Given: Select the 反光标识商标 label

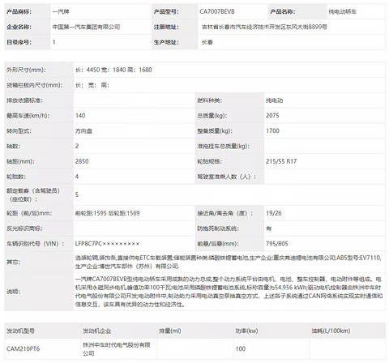Looking at the screenshot, I should 24,228.
